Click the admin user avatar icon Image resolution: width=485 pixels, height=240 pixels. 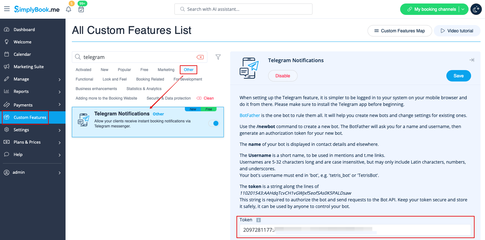pyautogui.click(x=6, y=172)
